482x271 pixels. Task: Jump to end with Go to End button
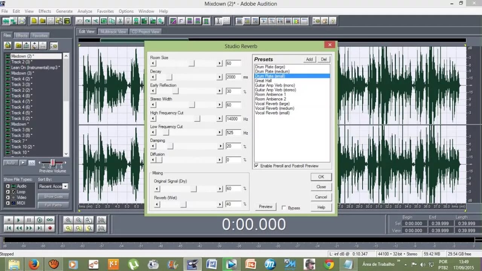39,228
